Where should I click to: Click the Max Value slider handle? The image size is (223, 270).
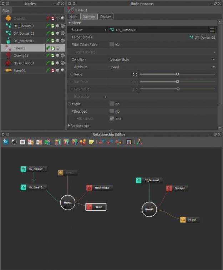point(178,89)
